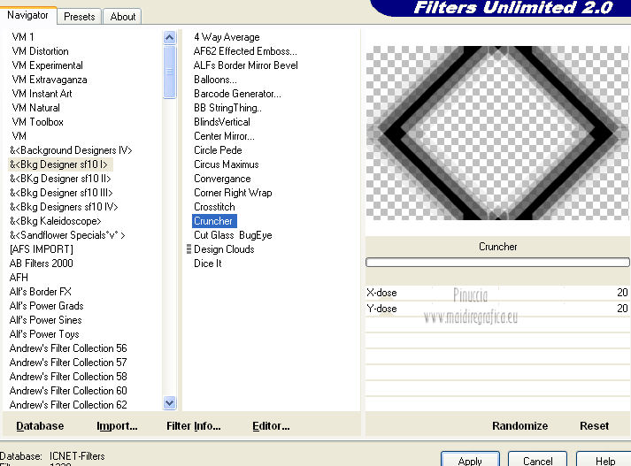Select Andrew's Filter Collection 57

point(68,363)
